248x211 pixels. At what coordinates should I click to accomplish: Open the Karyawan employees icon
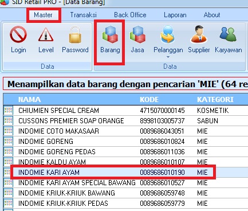tap(228, 34)
